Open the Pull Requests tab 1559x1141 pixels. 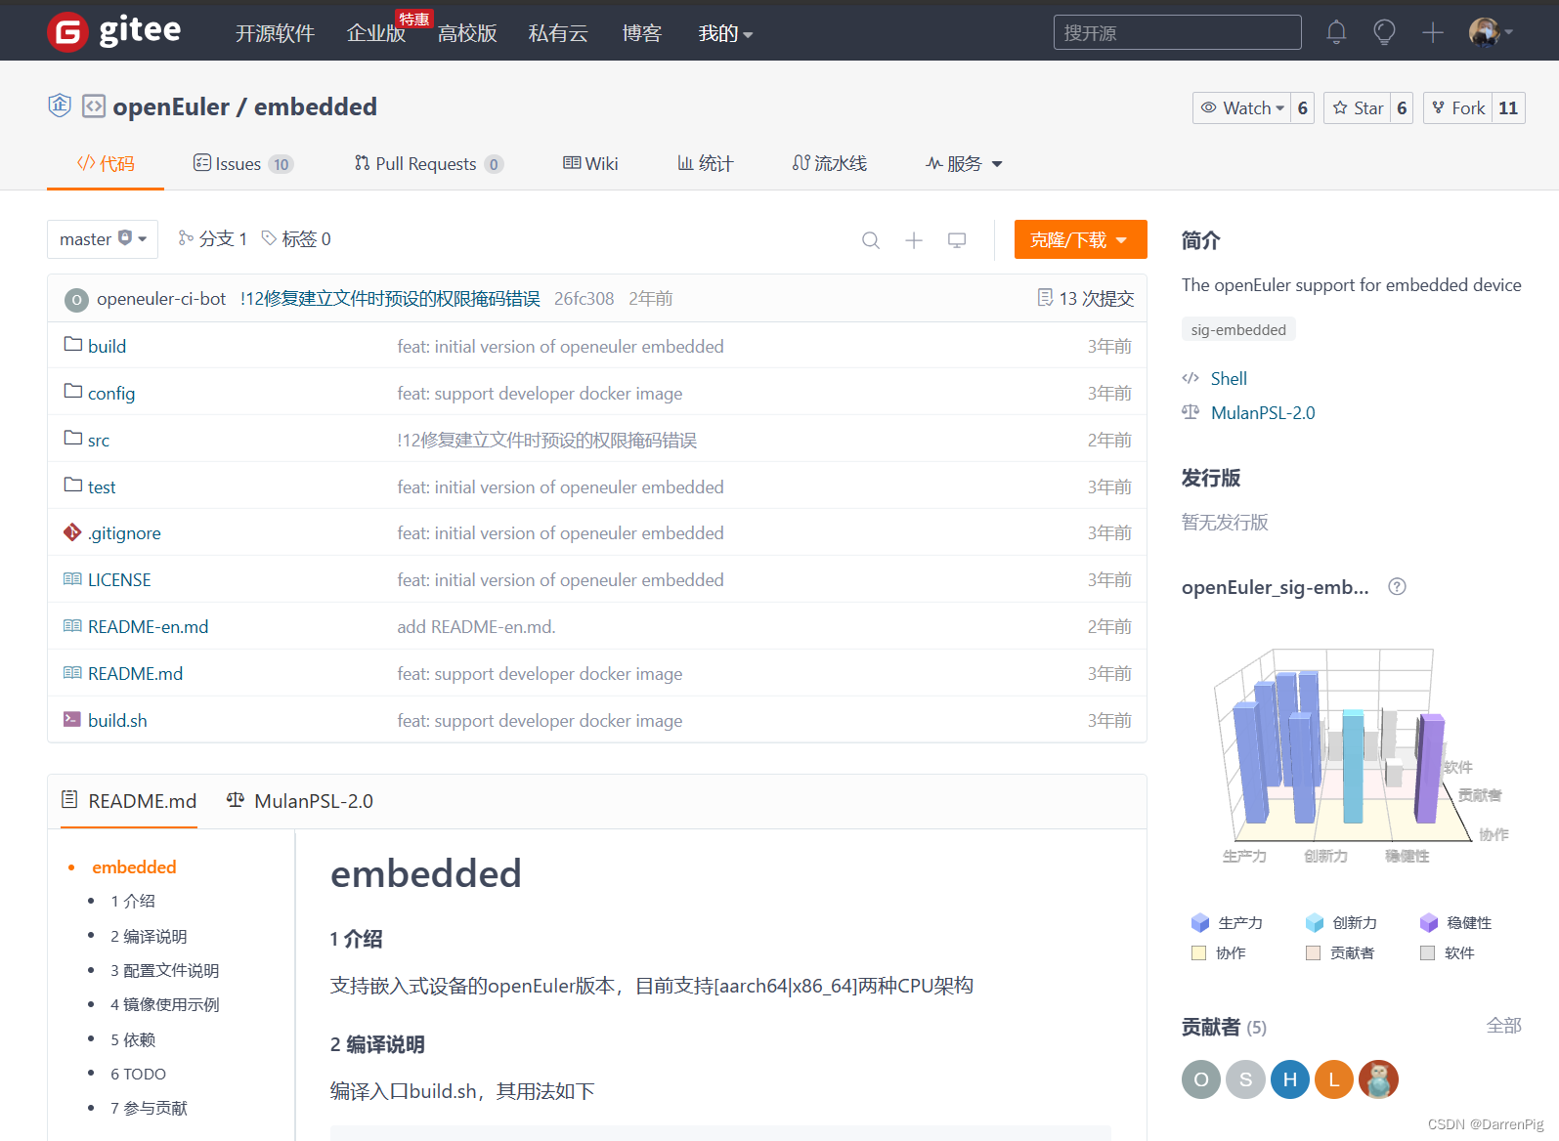[x=428, y=163]
